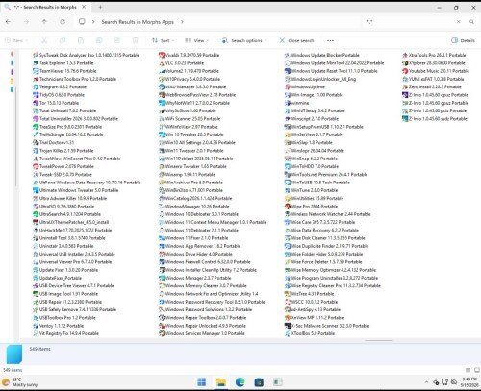Open the Windows Start menu
This screenshot has width=481, height=391.
click(x=202, y=382)
